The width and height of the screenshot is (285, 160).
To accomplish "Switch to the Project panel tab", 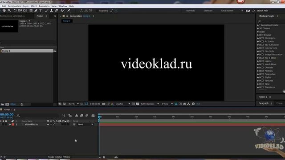I will pyautogui.click(x=40, y=16).
